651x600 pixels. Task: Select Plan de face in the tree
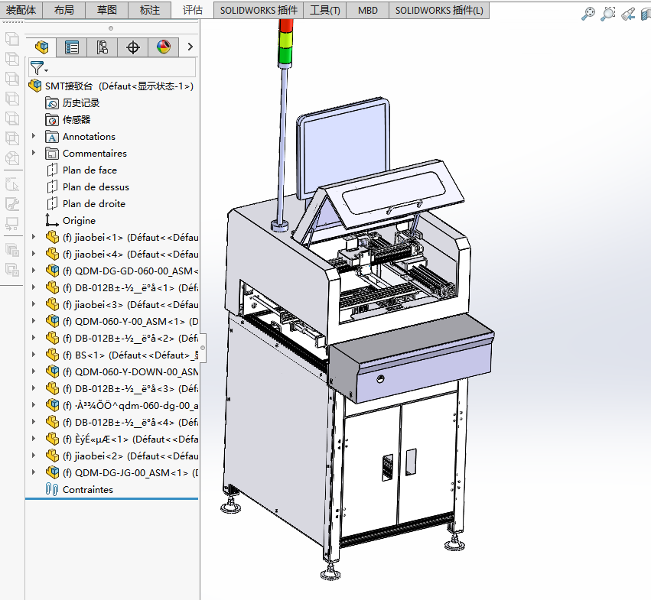coord(90,170)
